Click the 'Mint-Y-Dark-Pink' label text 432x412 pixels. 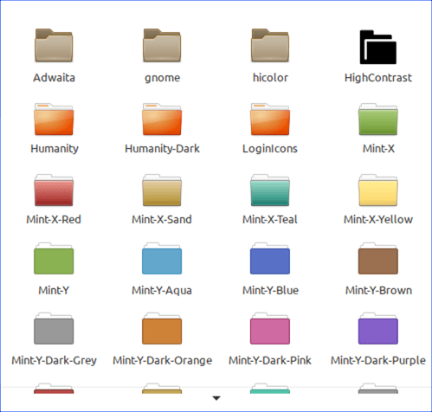[x=270, y=360]
